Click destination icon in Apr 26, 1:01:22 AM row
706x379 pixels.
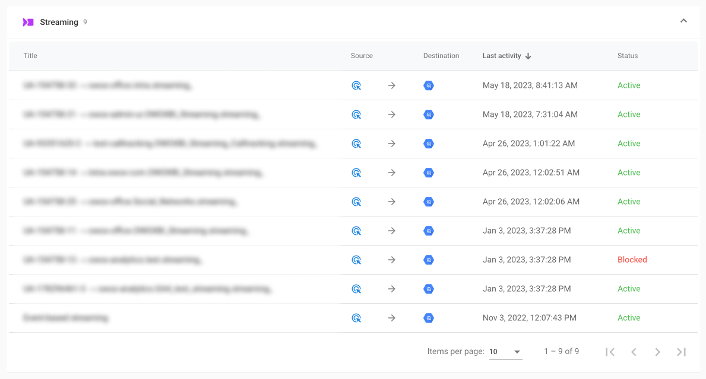429,144
